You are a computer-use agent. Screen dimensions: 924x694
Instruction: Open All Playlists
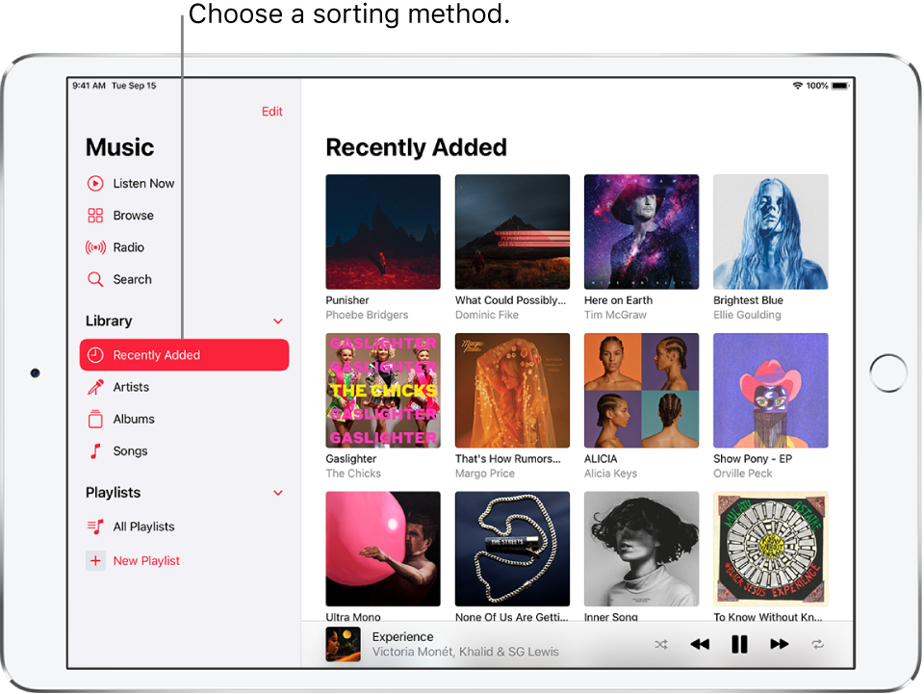pyautogui.click(x=143, y=527)
